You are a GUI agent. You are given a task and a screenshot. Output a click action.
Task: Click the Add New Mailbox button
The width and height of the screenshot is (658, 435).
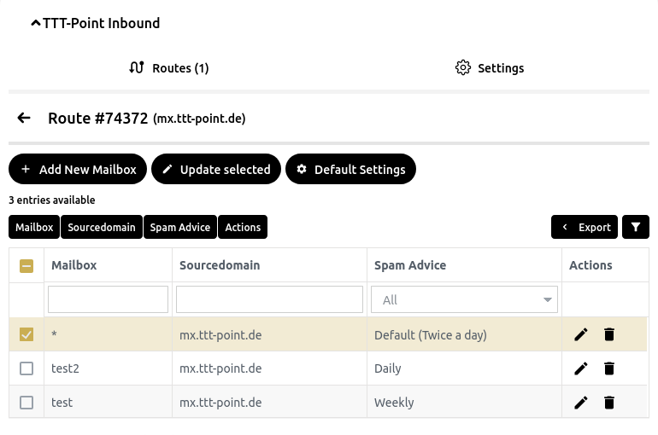click(x=78, y=170)
